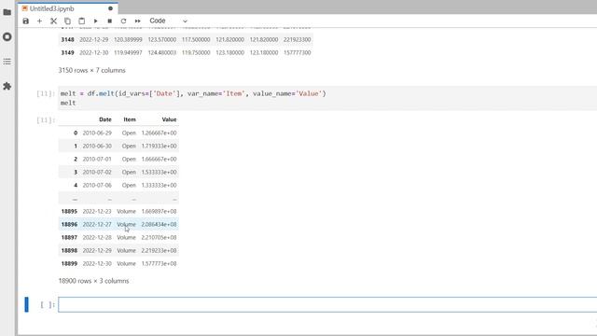Click the 3150 rows × 7 columns summary
The height and width of the screenshot is (336, 597).
click(91, 71)
